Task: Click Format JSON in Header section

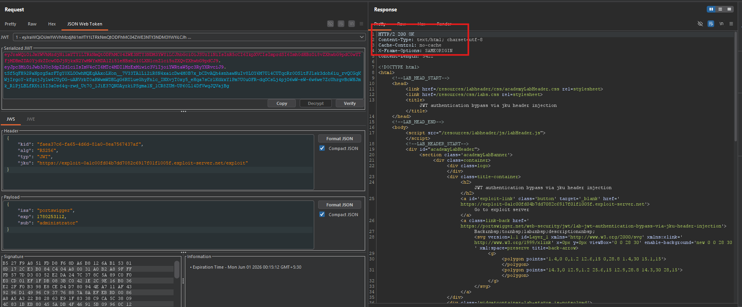Action: click(x=340, y=139)
